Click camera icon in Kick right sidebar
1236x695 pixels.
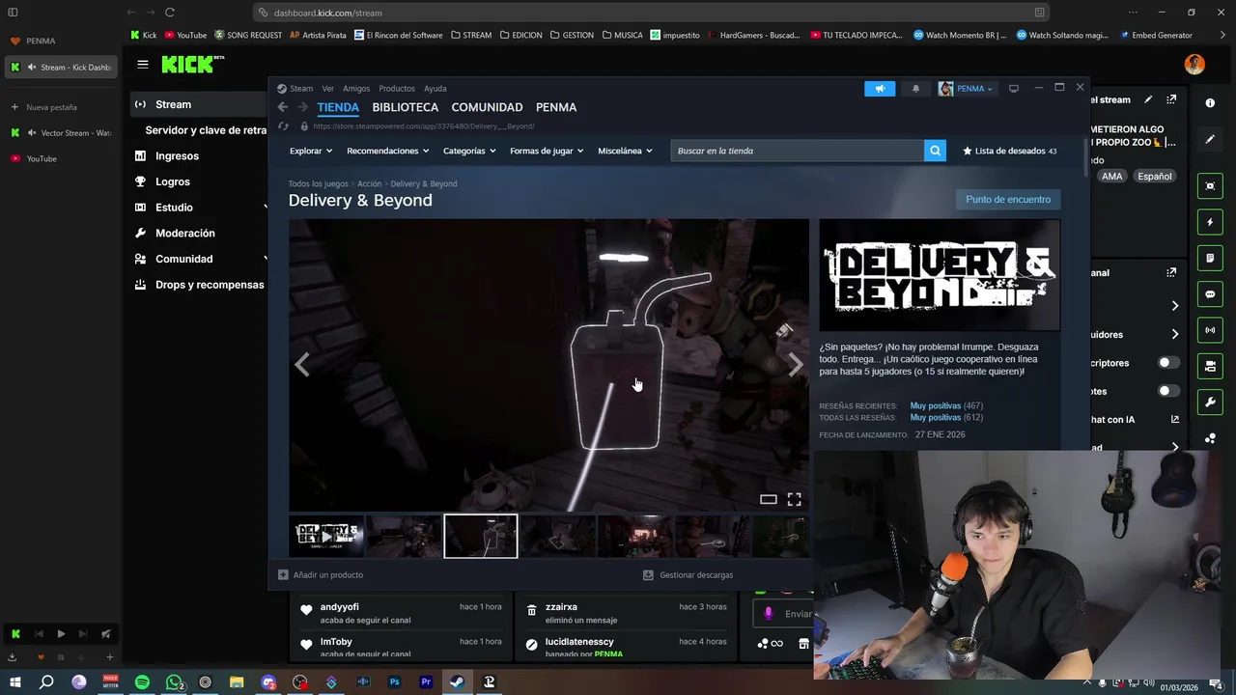tap(1210, 366)
